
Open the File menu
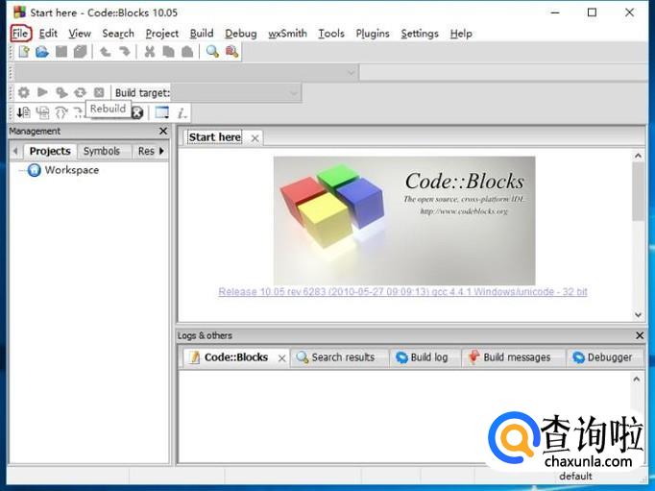20,34
